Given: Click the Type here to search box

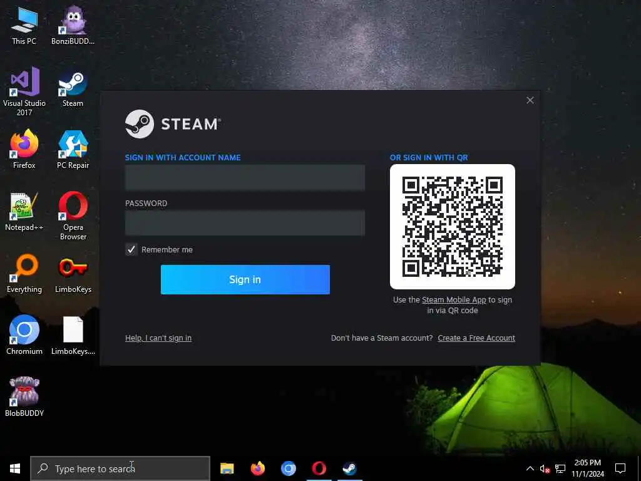Looking at the screenshot, I should pos(120,468).
